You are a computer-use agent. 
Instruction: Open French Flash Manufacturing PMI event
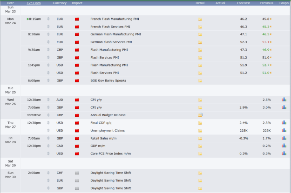(x=115, y=19)
